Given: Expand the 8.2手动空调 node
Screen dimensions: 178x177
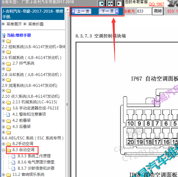Looking at the screenshot, I should tap(3, 144).
